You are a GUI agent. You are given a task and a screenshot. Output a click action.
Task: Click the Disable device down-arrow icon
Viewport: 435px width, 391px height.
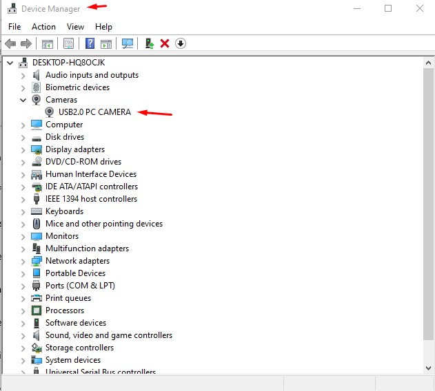click(x=181, y=43)
